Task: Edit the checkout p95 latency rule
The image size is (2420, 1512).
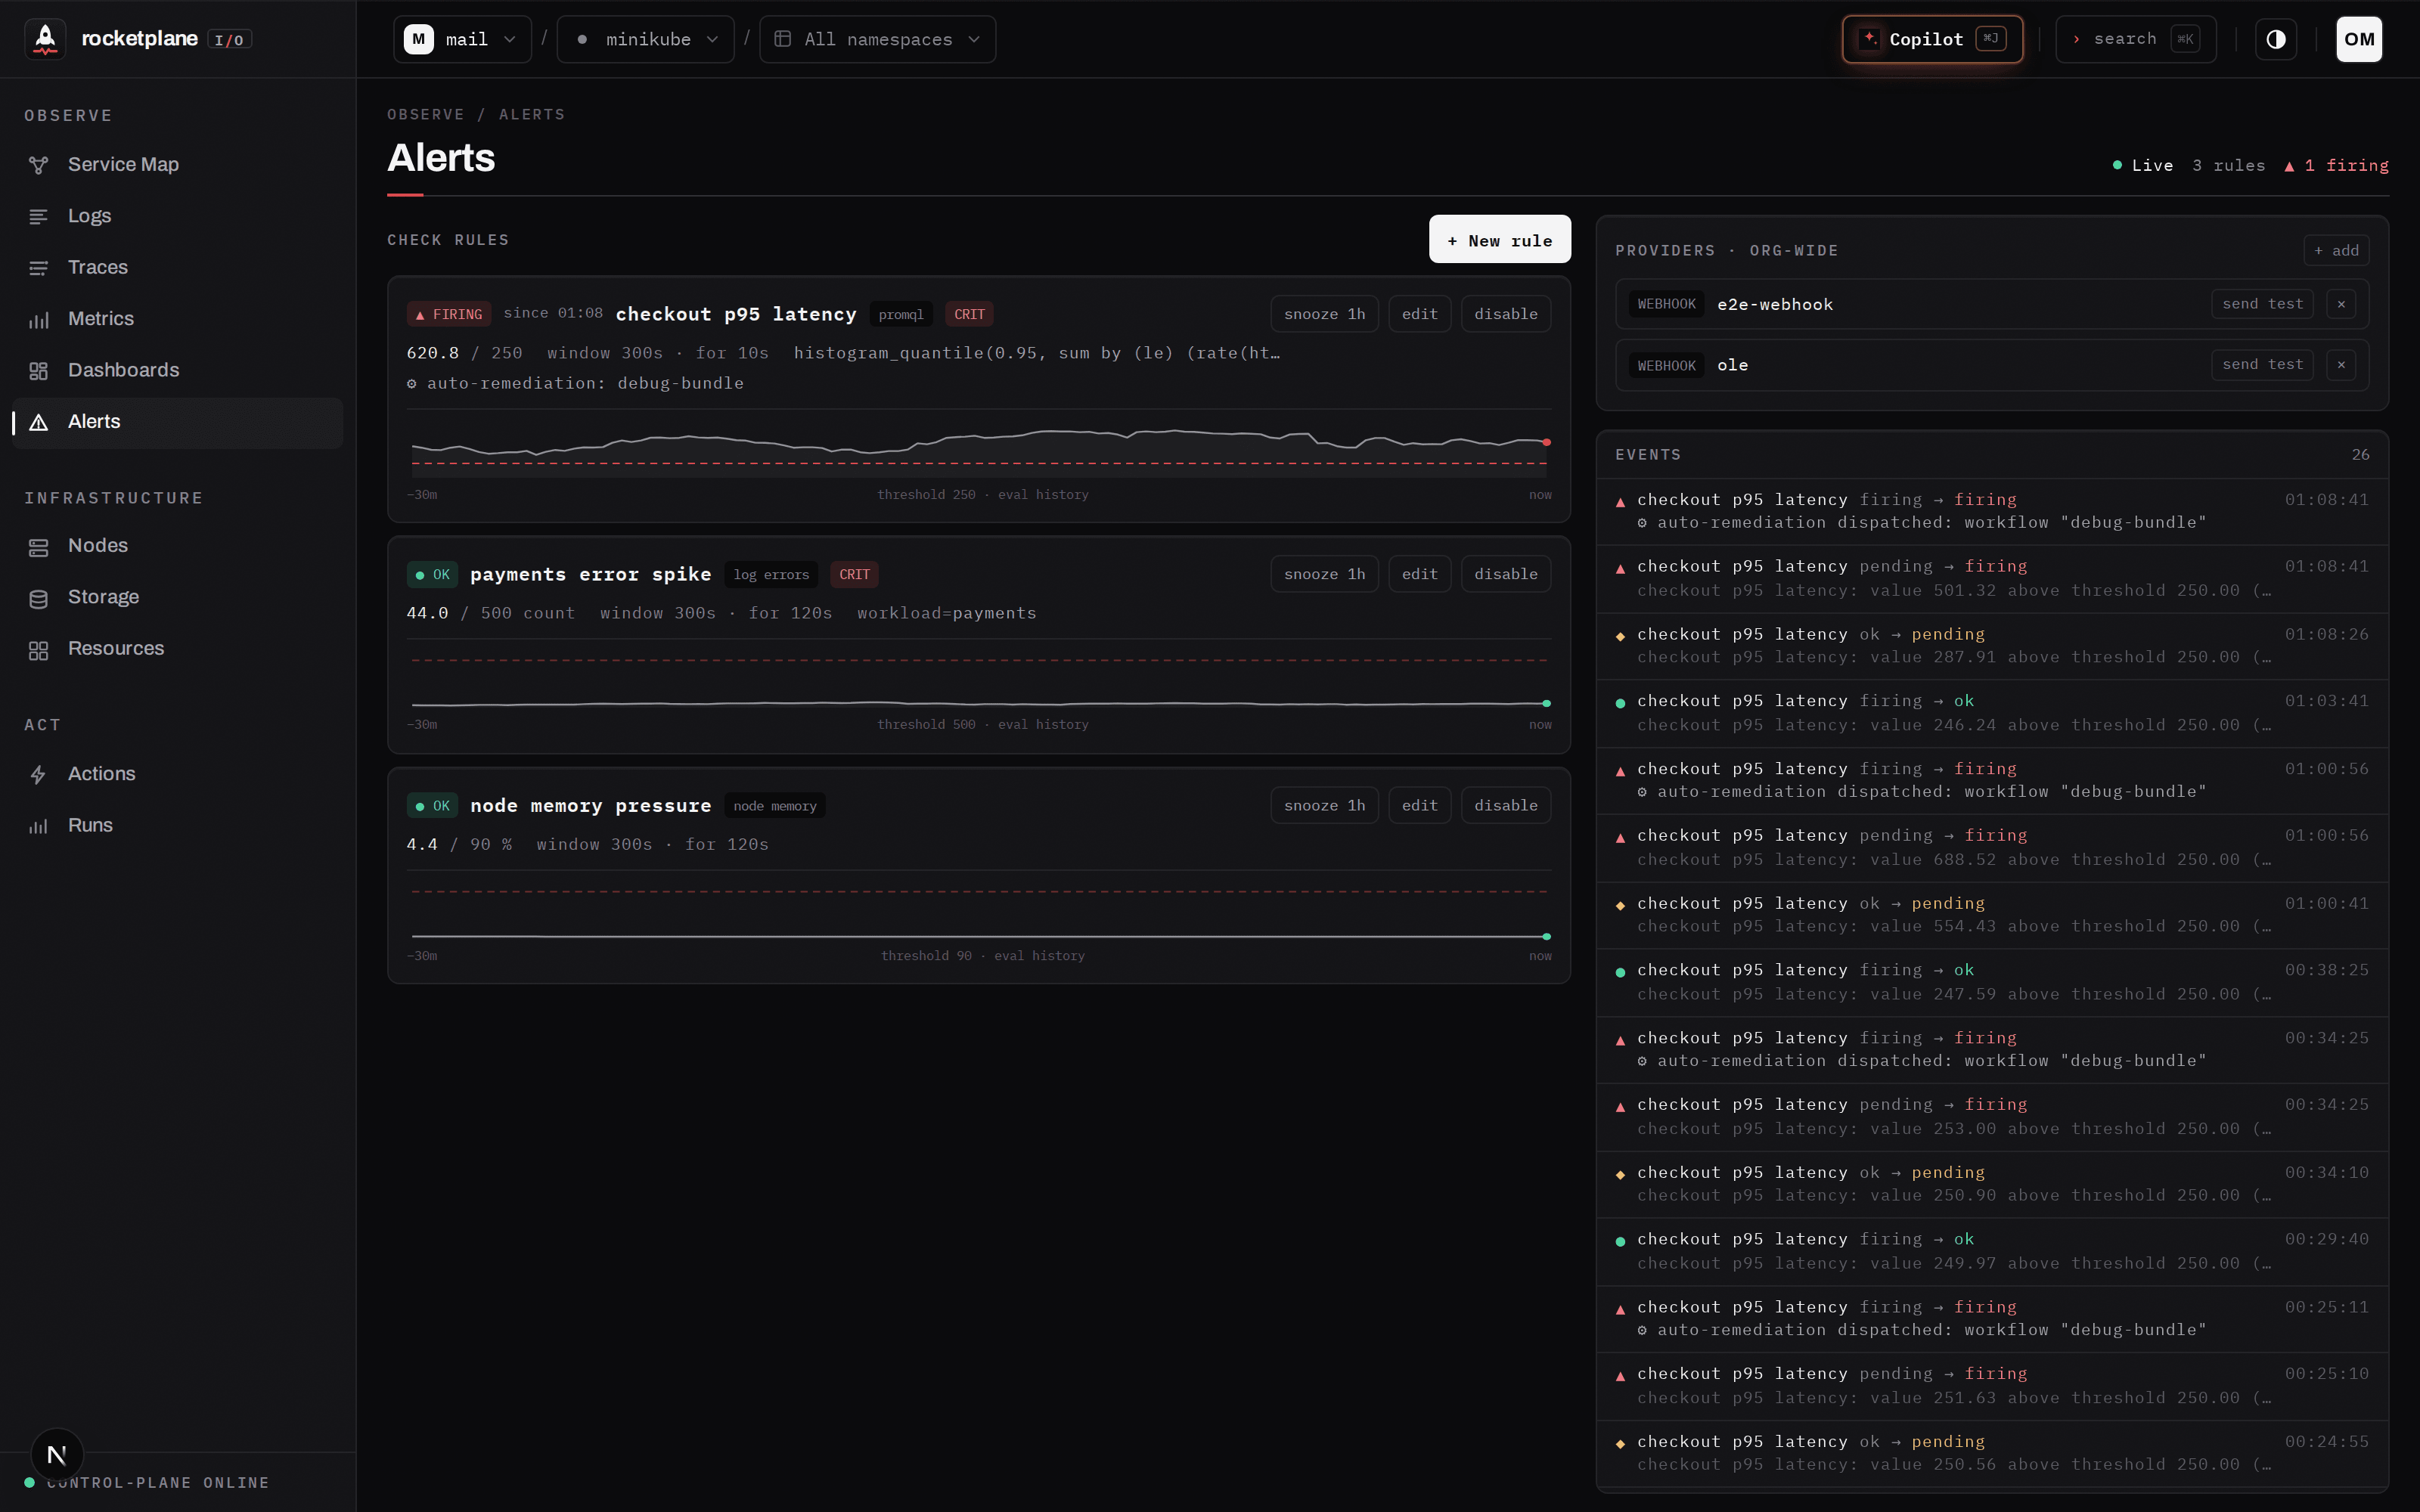Action: click(x=1419, y=314)
